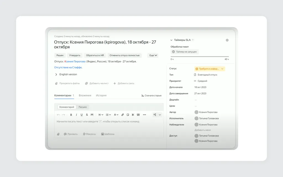Toggle italic formatting in the comment editor

pos(76,115)
